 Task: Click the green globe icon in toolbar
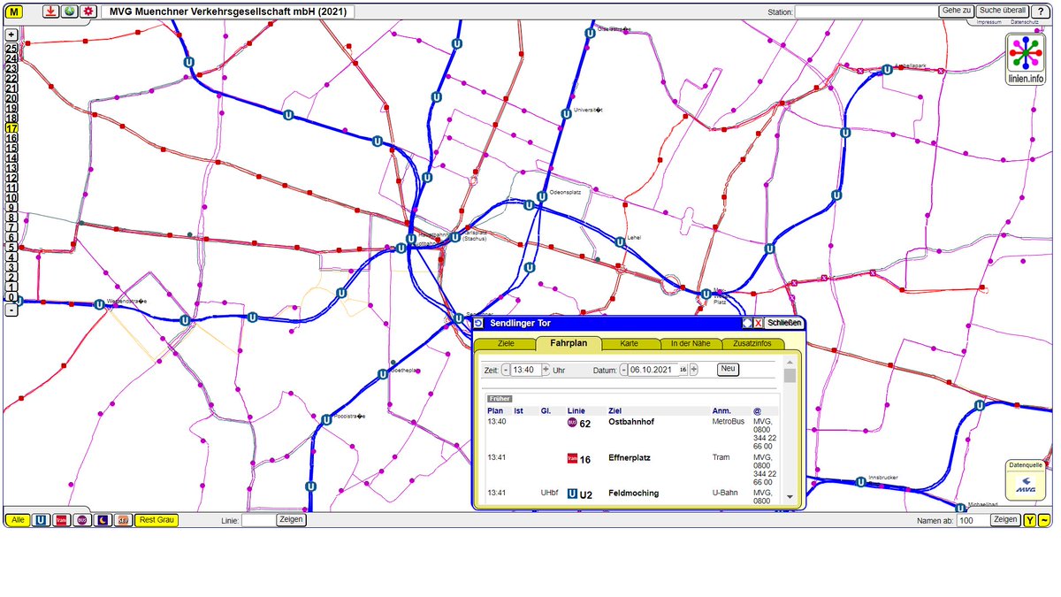point(69,11)
